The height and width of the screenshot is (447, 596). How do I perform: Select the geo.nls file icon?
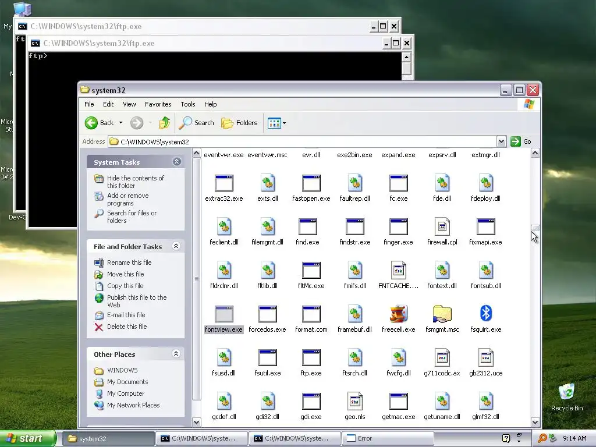354,402
